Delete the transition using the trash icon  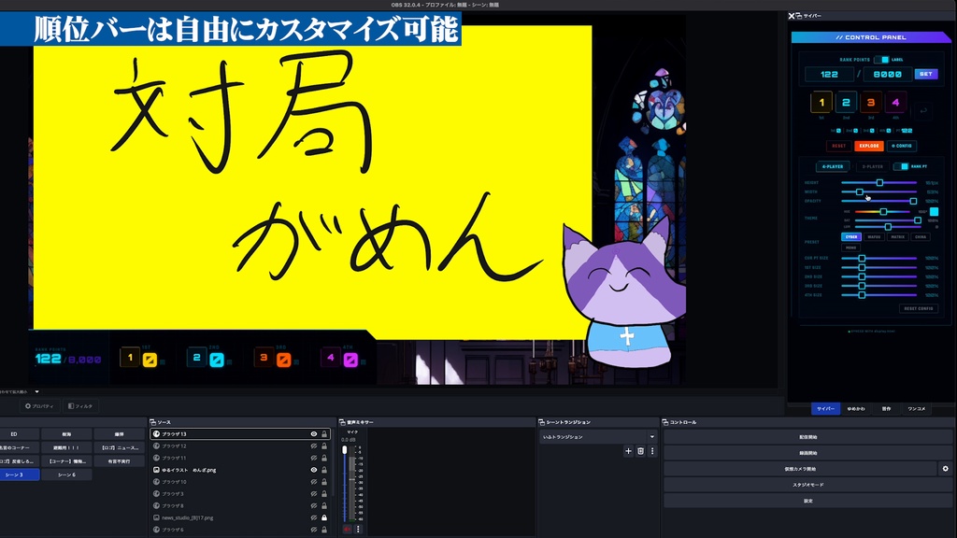(640, 451)
